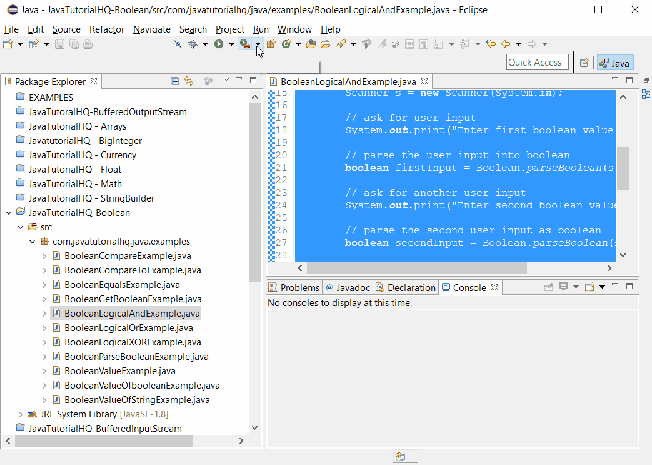Image resolution: width=652 pixels, height=465 pixels.
Task: Open the Navigate menu
Action: tap(152, 29)
